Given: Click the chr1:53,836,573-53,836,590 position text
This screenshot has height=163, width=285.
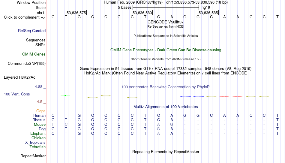Looking at the screenshot, I should pos(197,2).
